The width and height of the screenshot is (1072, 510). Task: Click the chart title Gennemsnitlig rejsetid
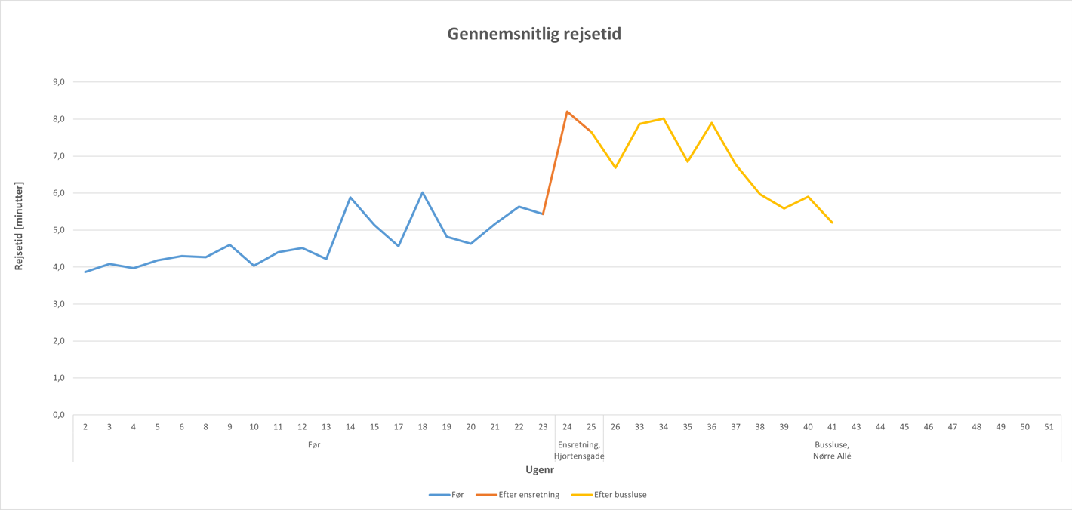(x=534, y=34)
